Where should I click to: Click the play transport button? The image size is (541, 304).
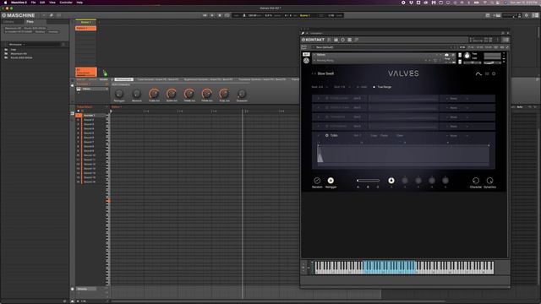pos(212,15)
